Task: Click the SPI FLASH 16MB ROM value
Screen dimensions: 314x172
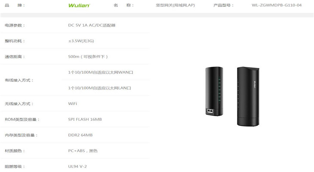Action: click(85, 120)
